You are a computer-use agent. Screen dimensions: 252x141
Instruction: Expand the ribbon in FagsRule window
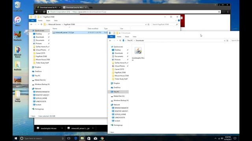(x=176, y=20)
